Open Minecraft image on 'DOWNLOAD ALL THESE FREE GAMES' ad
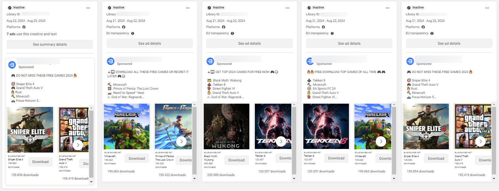This screenshot has height=191, width=499. point(127,126)
